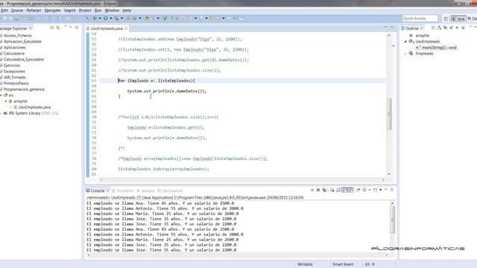This screenshot has height=268, width=477.
Task: Collapse the UsoEmpleado node in Outline
Action: pos(405,42)
